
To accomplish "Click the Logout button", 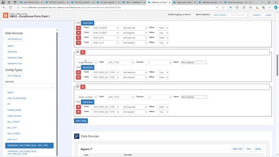I will 268,15.
